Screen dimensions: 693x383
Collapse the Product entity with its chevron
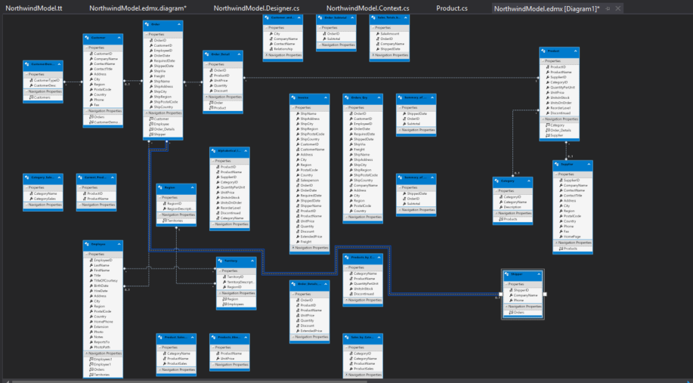575,51
